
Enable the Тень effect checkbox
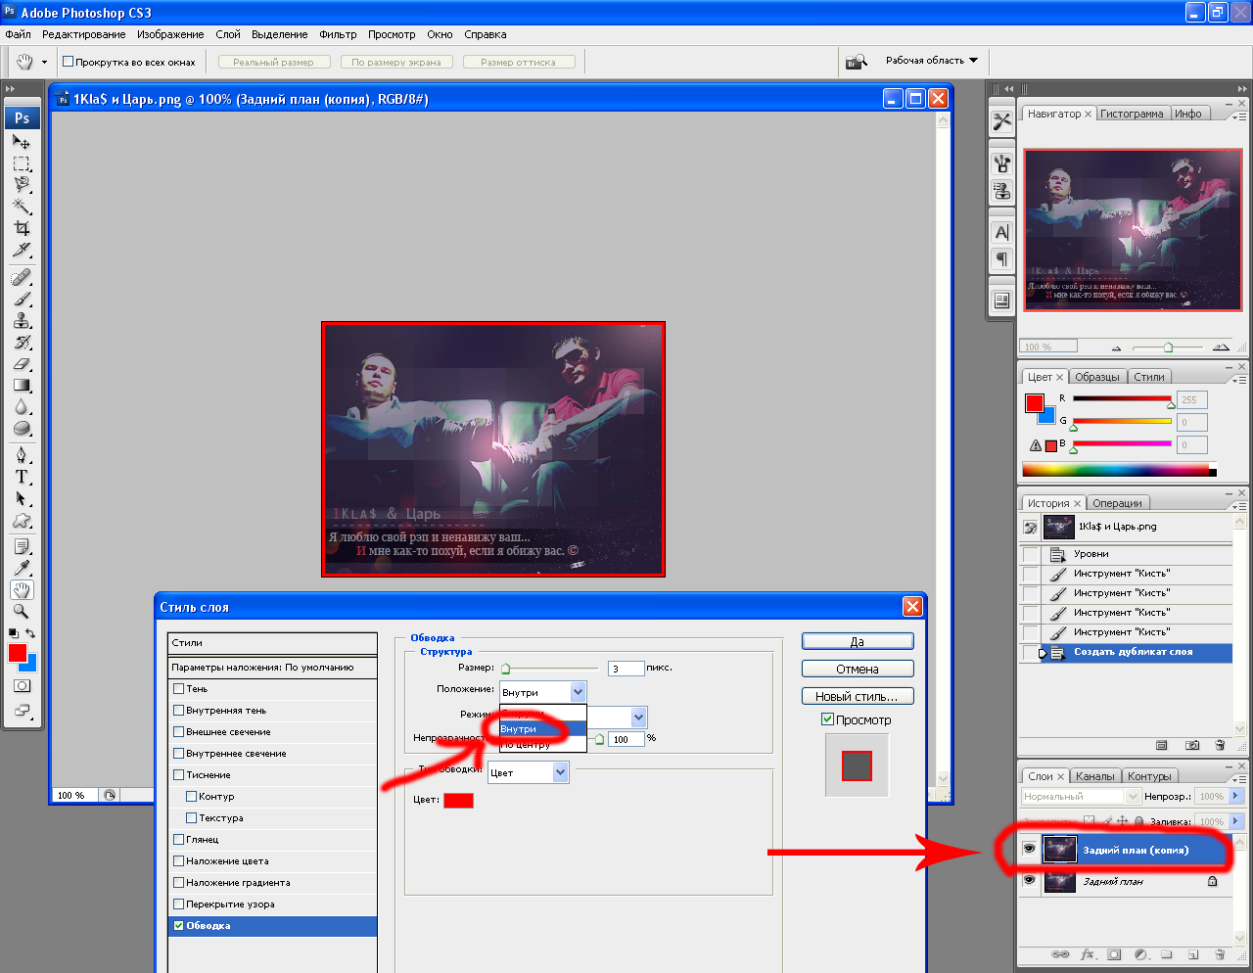(178, 689)
